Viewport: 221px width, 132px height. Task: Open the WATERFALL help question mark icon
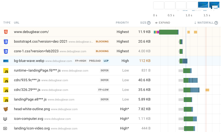(x=216, y=23)
